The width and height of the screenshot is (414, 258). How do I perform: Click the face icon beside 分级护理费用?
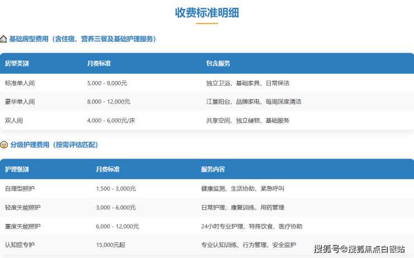(x=4, y=145)
